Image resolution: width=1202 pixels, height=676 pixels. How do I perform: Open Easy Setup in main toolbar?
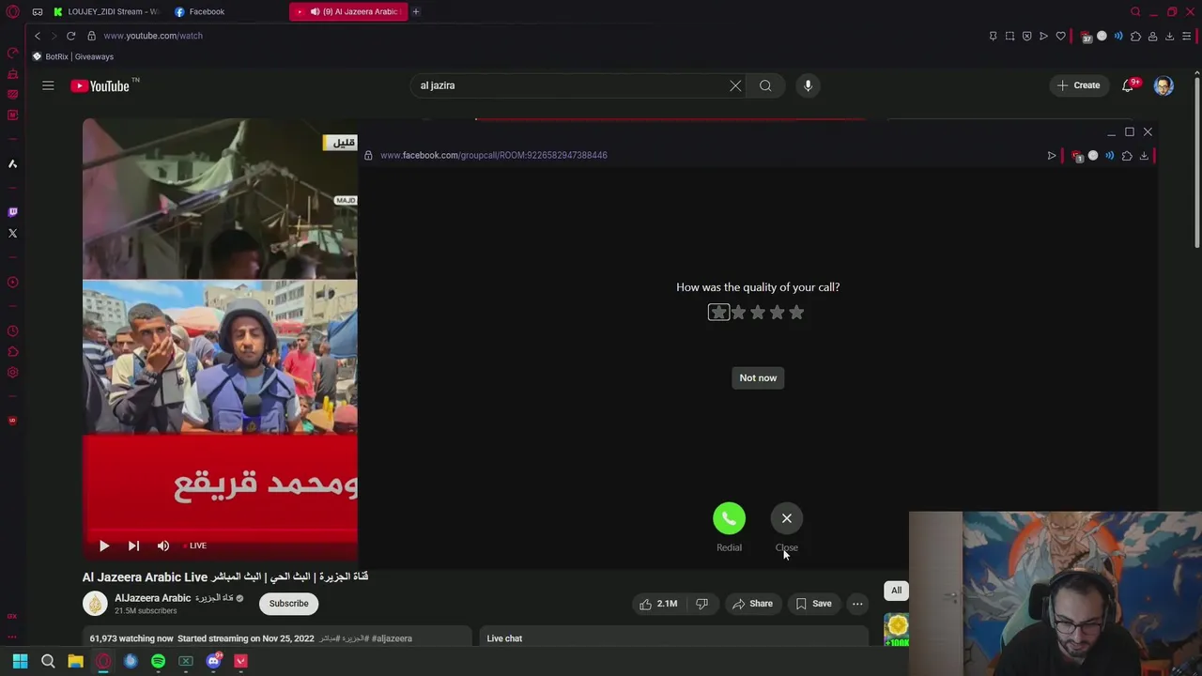click(x=1187, y=36)
